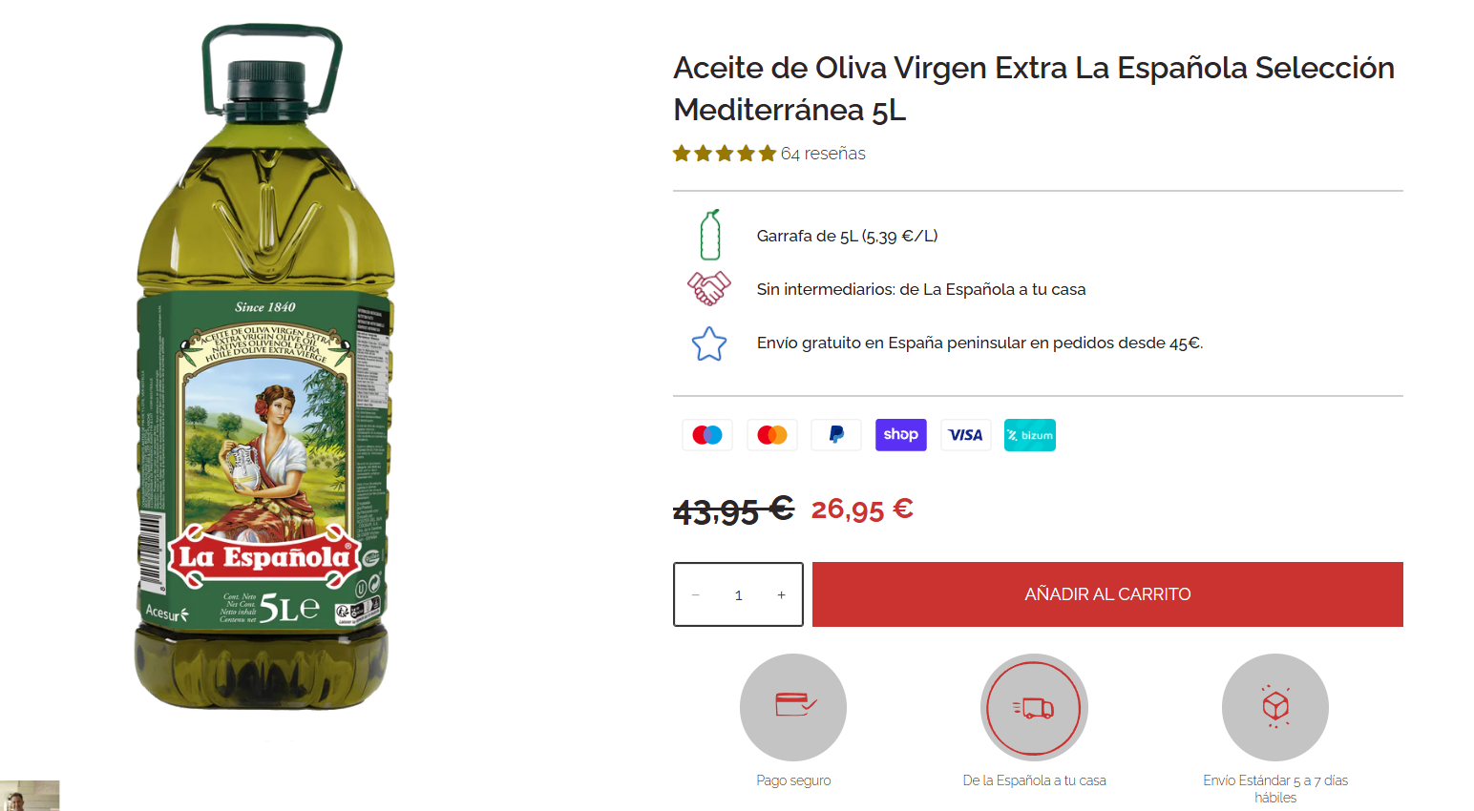1474x811 pixels.
Task: Select the PayPal payment icon
Action: [836, 435]
